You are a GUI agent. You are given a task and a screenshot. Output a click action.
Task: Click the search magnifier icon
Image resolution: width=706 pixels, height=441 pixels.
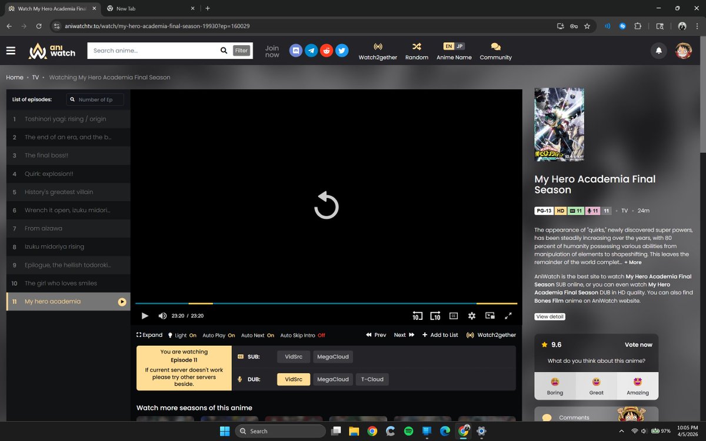tap(224, 51)
